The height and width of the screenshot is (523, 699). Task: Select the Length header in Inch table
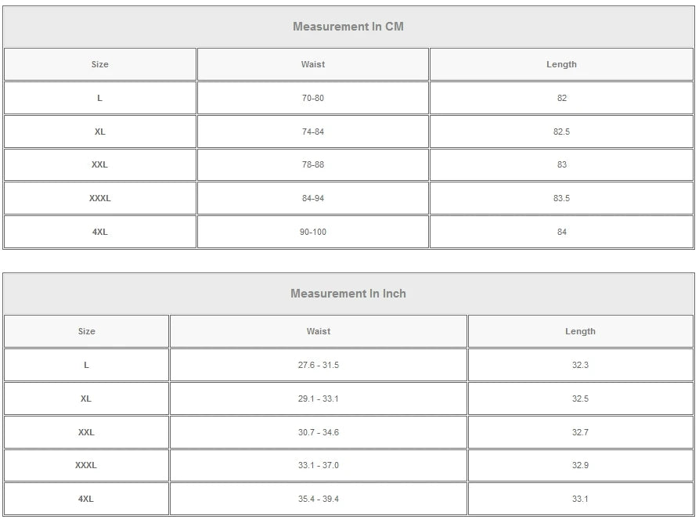tap(580, 331)
